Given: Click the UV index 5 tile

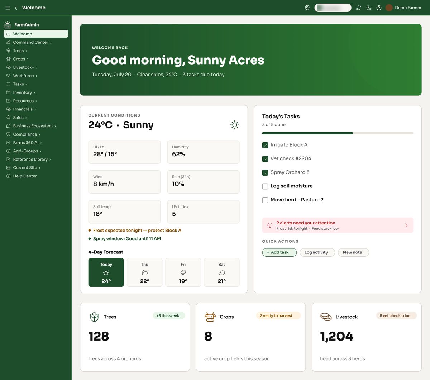Looking at the screenshot, I should point(203,212).
